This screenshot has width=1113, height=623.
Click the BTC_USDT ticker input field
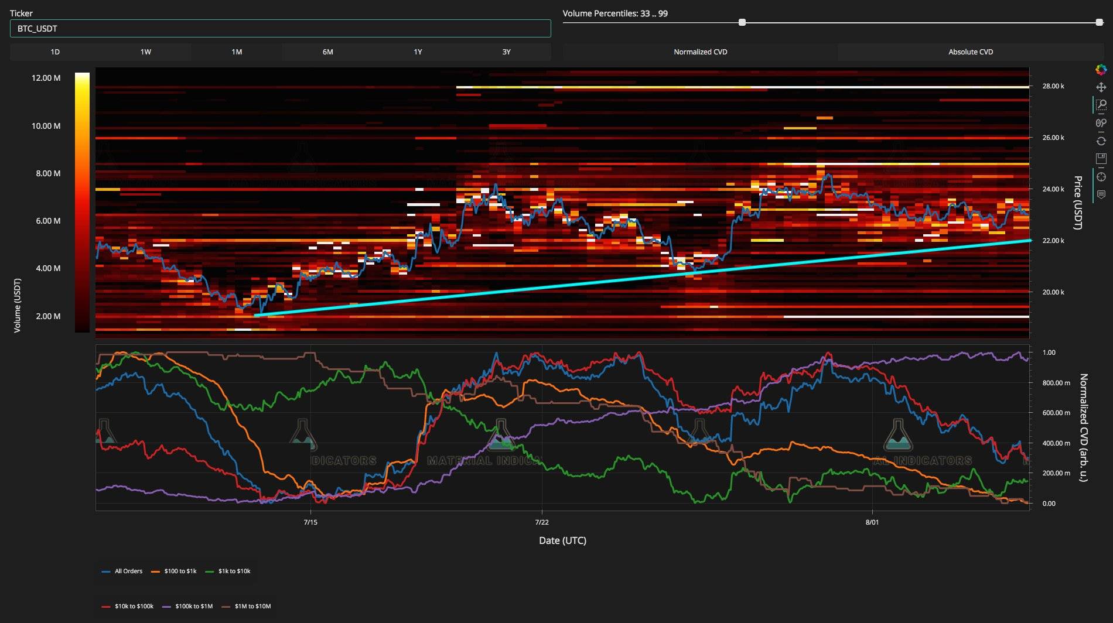tap(280, 29)
